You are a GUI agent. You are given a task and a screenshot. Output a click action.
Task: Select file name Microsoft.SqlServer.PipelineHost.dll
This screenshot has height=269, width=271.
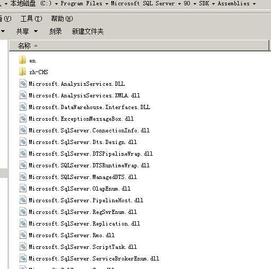click(x=86, y=200)
